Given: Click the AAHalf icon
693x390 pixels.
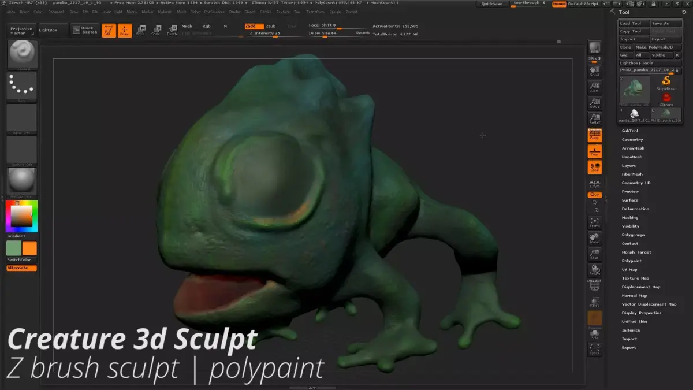Looking at the screenshot, I should tap(594, 119).
